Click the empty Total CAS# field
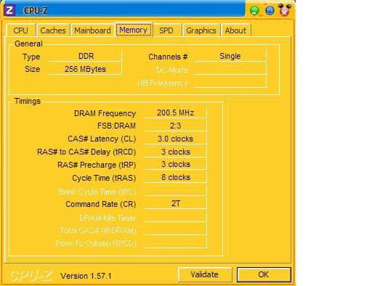 (176, 229)
